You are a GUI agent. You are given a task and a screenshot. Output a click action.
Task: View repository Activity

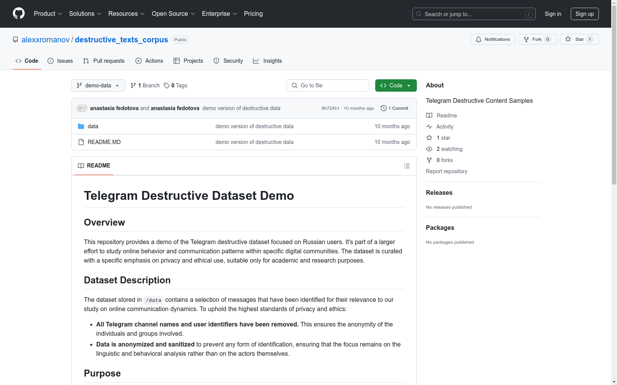point(440,127)
